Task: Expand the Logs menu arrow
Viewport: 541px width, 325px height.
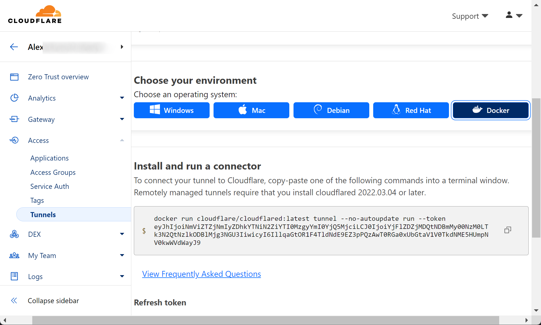Action: point(122,276)
